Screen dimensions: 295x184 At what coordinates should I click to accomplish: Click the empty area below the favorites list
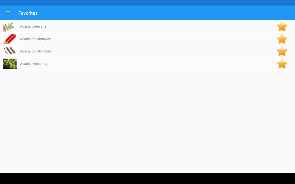(x=147, y=121)
